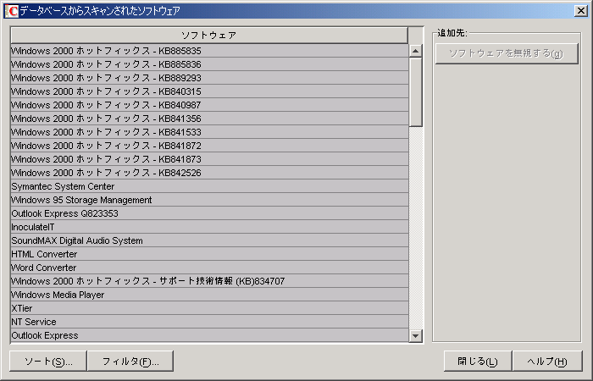Select the XTier row
The width and height of the screenshot is (593, 381).
tap(209, 308)
